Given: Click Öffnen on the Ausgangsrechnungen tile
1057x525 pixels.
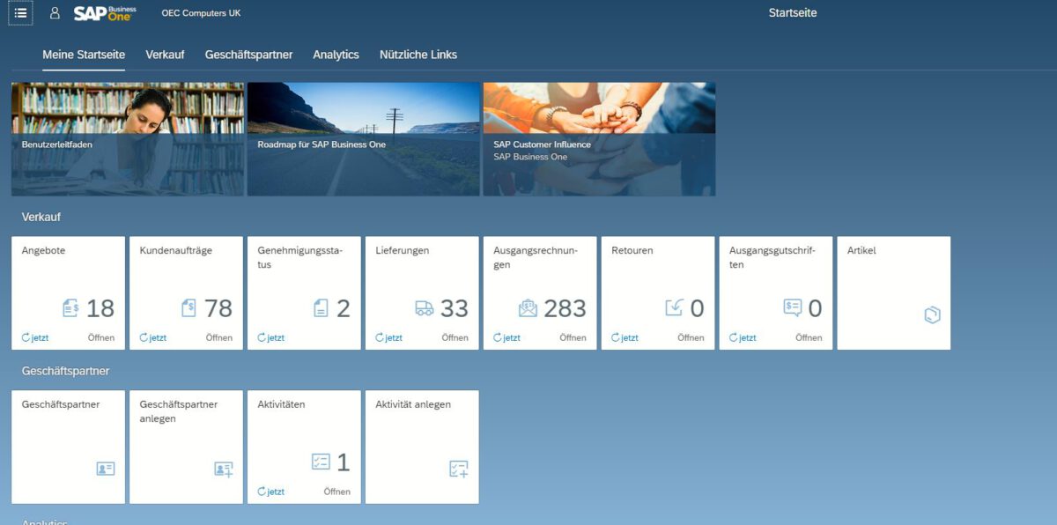Looking at the screenshot, I should [x=573, y=337].
